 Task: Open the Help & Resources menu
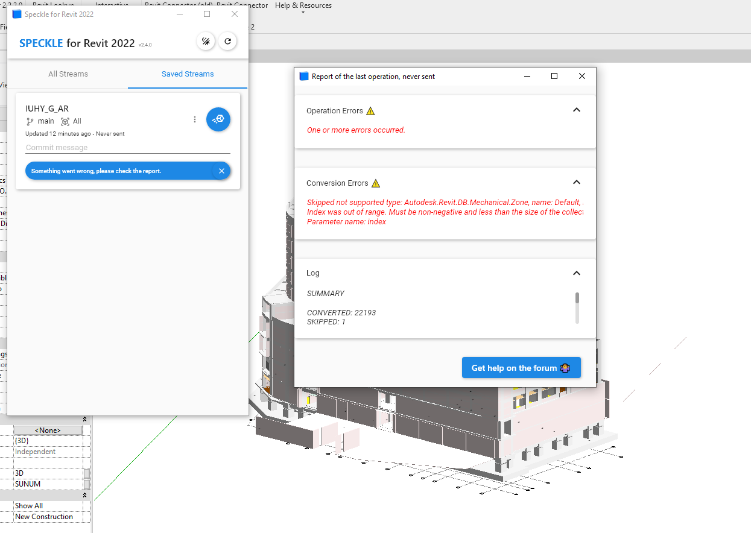(x=303, y=5)
